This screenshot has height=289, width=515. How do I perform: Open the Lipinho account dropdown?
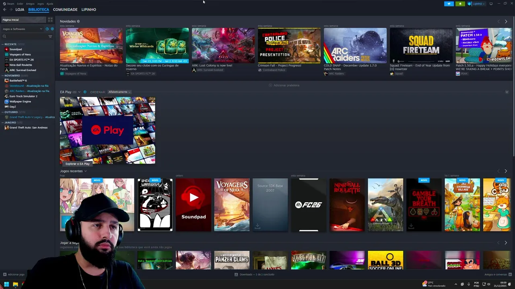click(476, 4)
